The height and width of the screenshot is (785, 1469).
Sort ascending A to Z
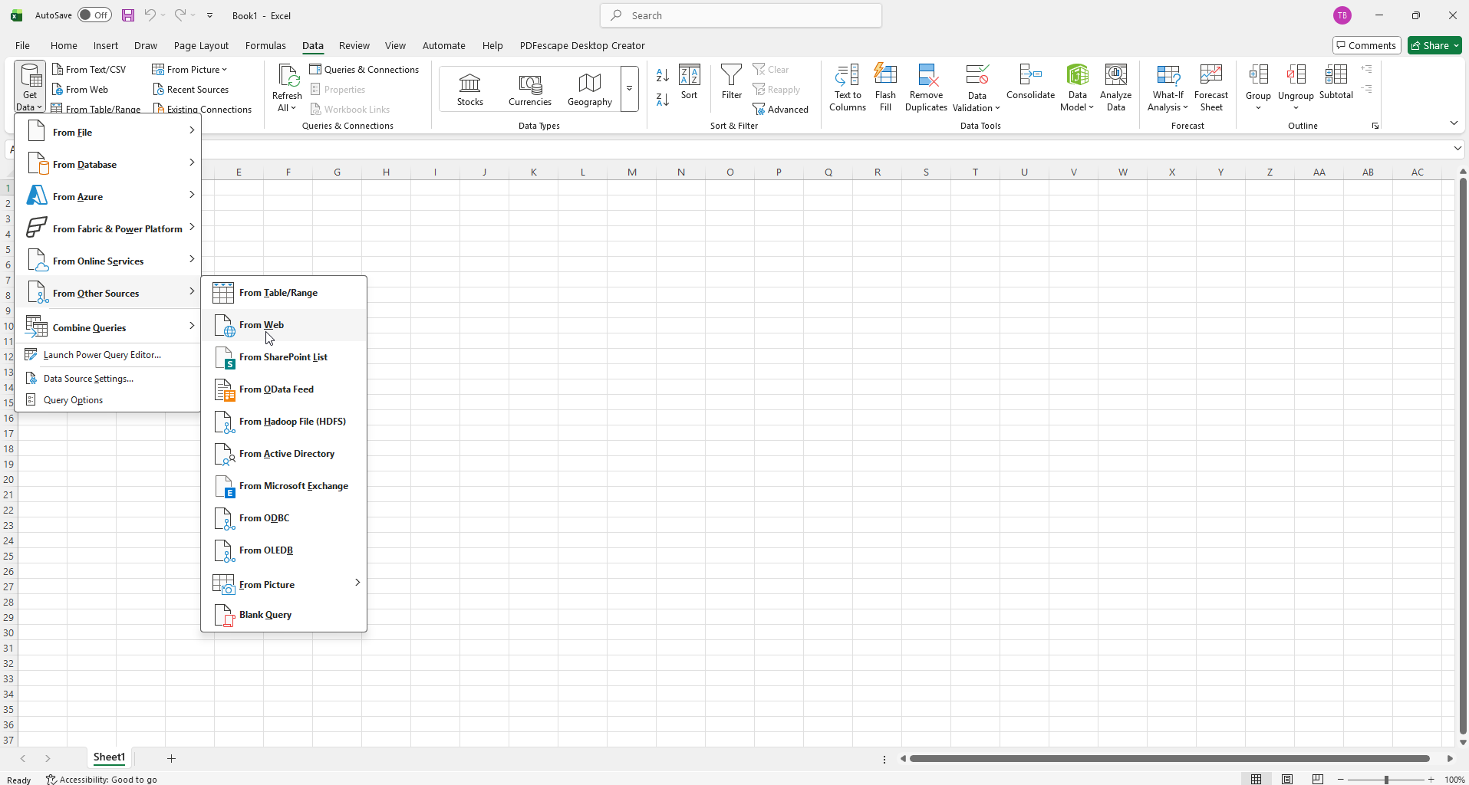663,75
